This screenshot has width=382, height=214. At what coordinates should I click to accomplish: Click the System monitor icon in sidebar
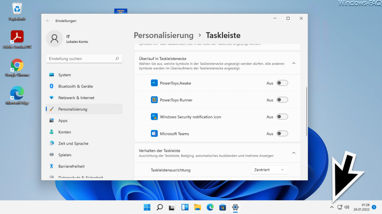pos(51,75)
